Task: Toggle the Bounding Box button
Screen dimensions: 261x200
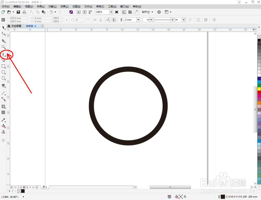Action: (206, 20)
